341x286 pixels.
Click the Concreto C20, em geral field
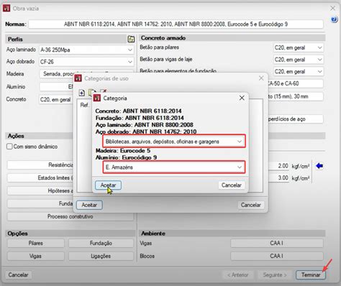coord(56,99)
